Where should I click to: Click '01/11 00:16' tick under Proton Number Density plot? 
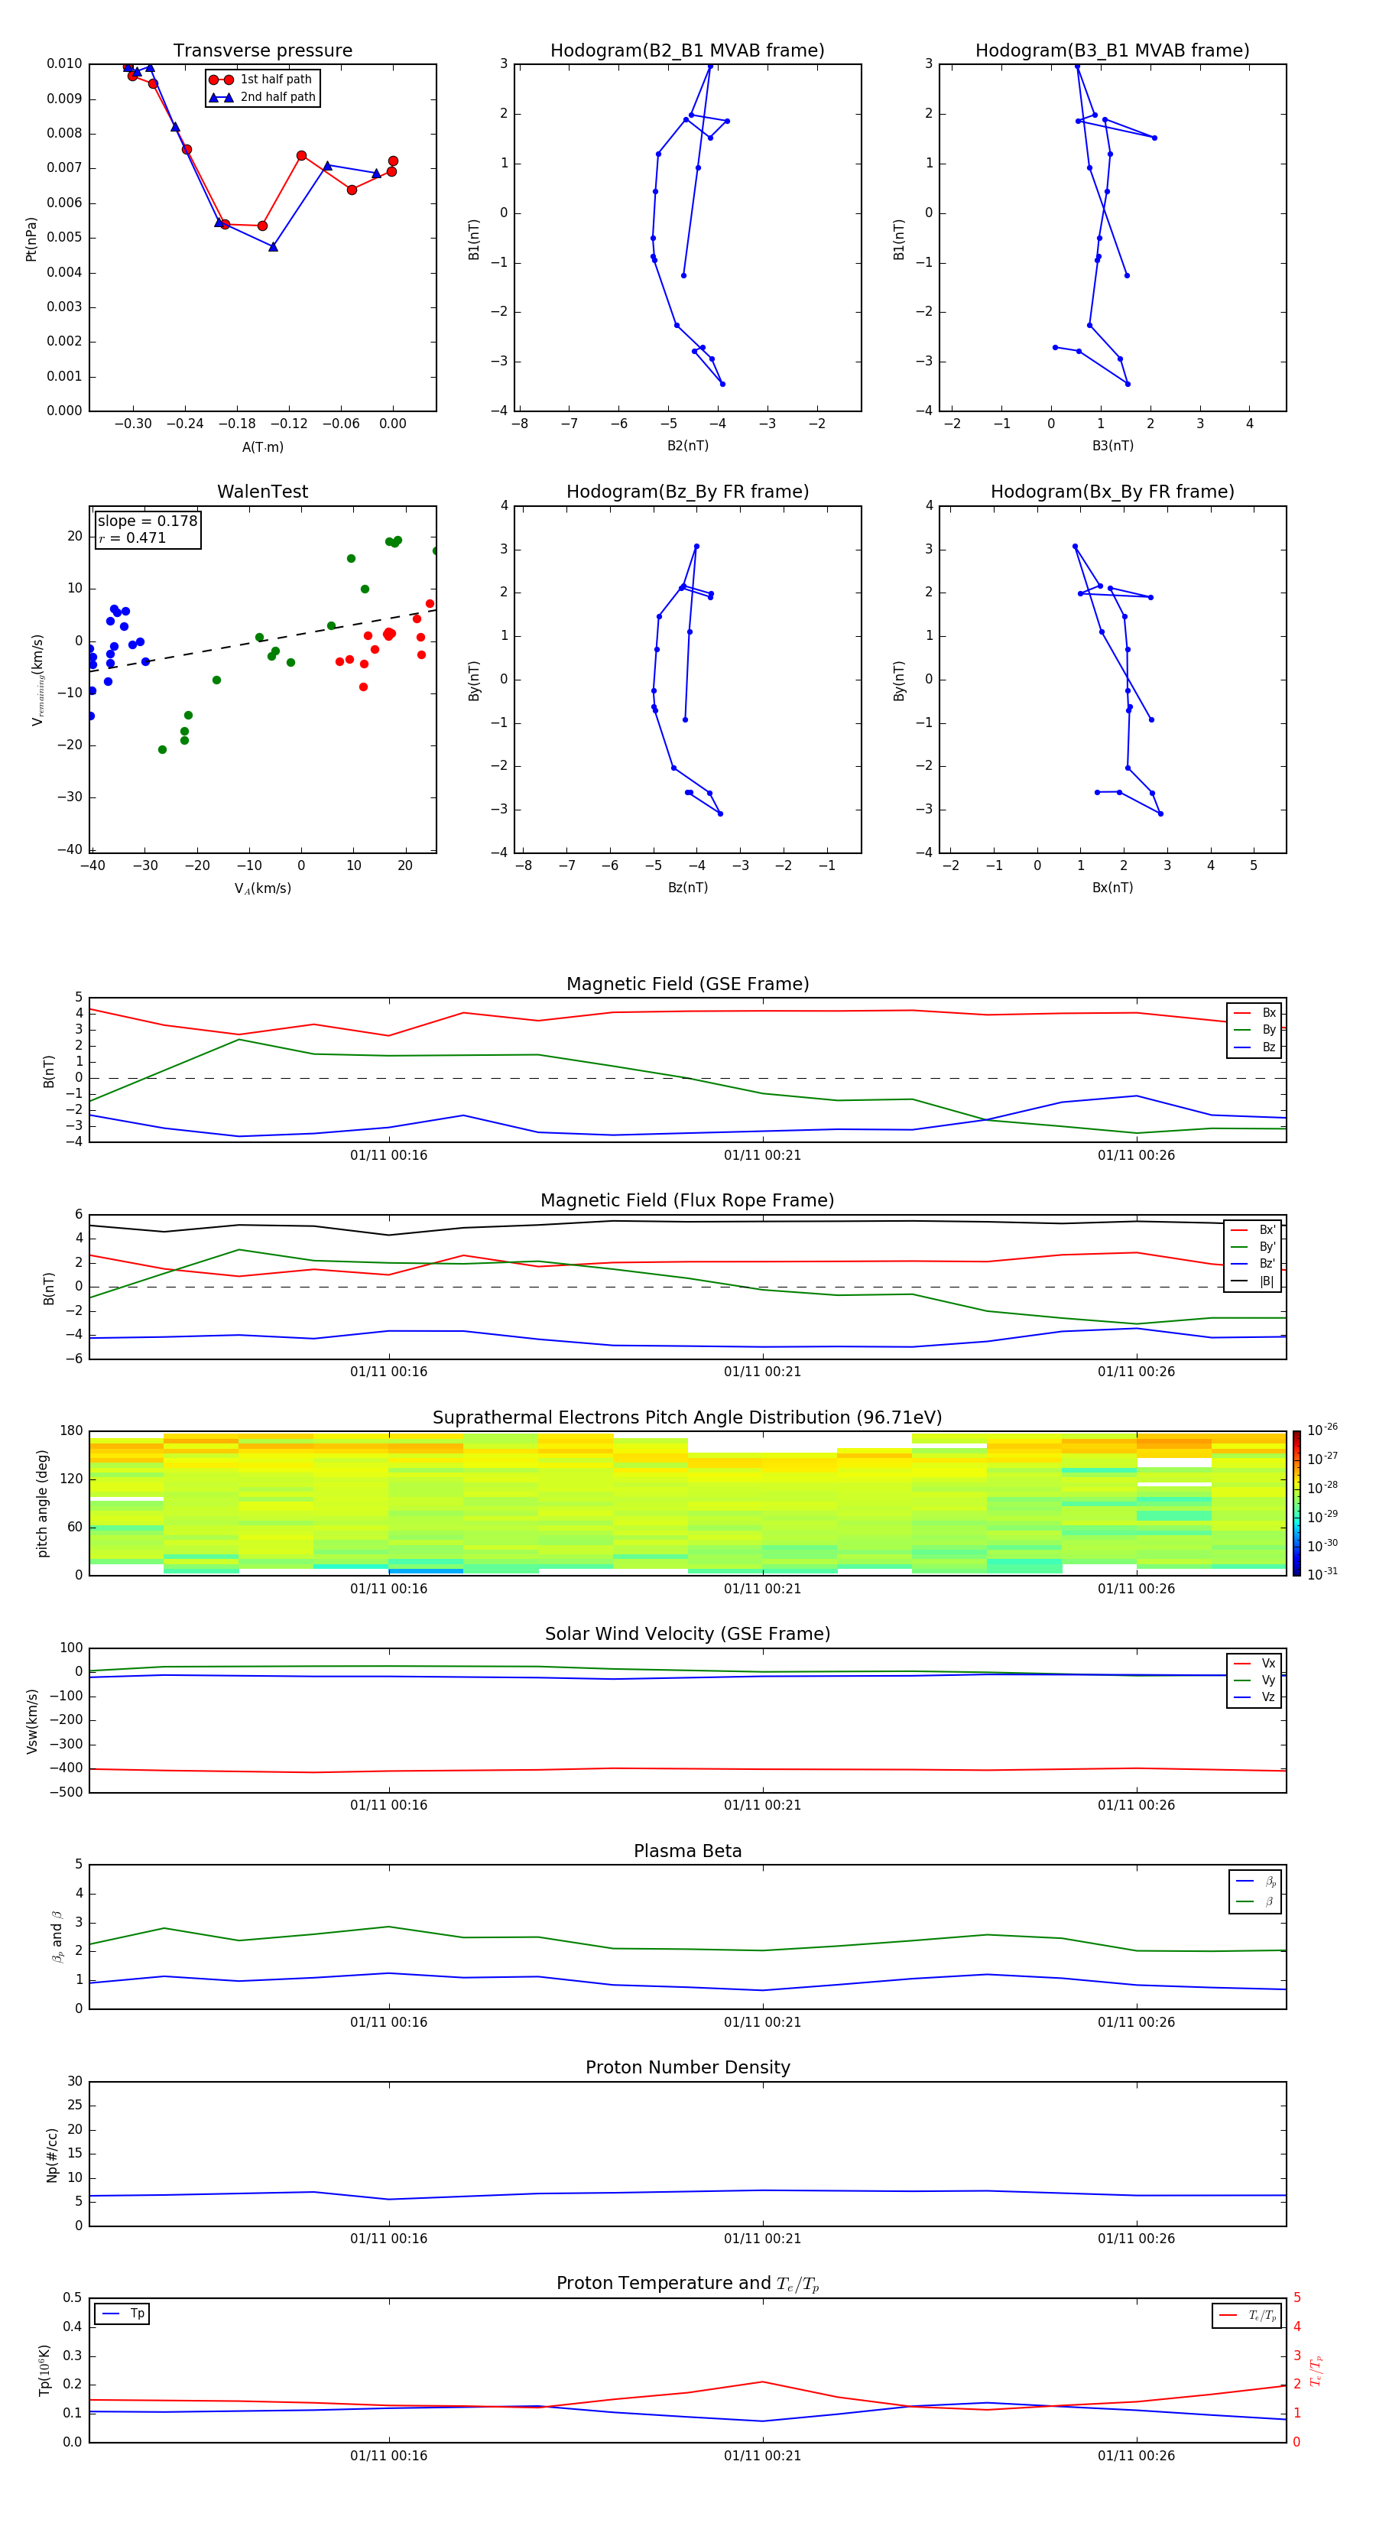pyautogui.click(x=389, y=2239)
